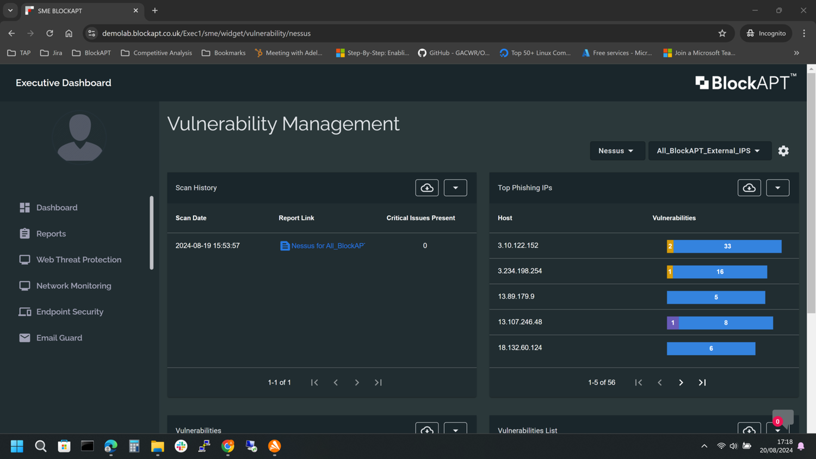This screenshot has width=816, height=459.
Task: Click the scan date 2024-08-19 15:53:57
Action: click(x=207, y=246)
